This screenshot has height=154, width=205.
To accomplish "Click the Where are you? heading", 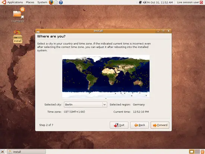I will pyautogui.click(x=51, y=37).
